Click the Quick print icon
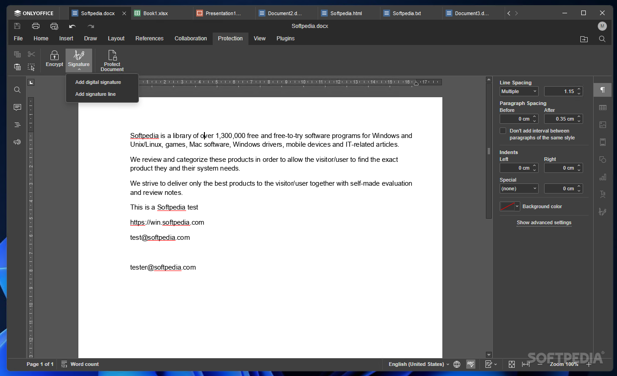Image resolution: width=617 pixels, height=376 pixels. 54,26
